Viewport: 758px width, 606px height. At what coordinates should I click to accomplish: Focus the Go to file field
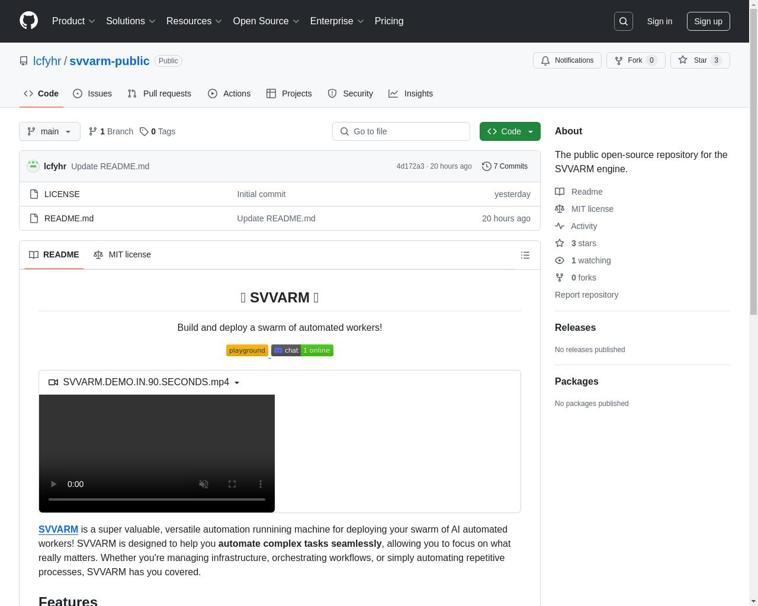click(401, 131)
